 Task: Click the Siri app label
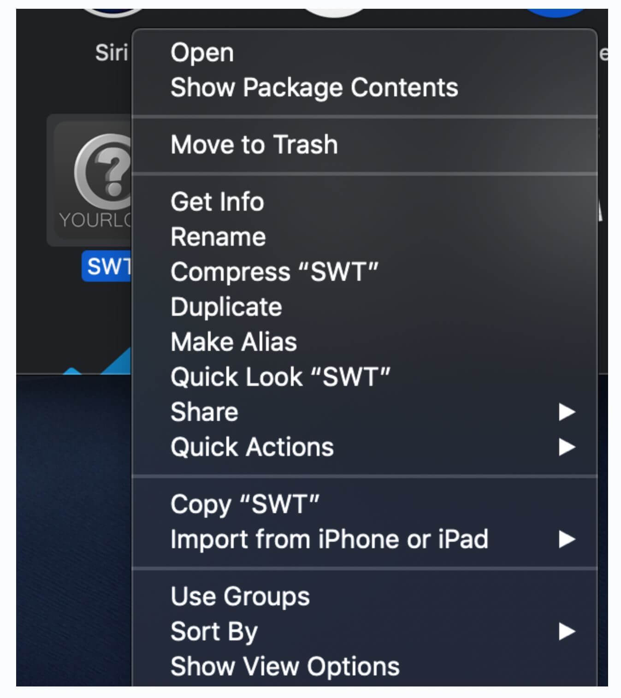[x=111, y=53]
